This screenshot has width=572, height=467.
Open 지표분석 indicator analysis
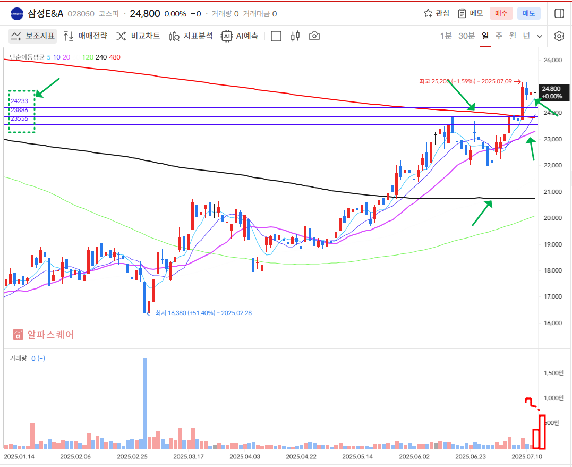[191, 36]
